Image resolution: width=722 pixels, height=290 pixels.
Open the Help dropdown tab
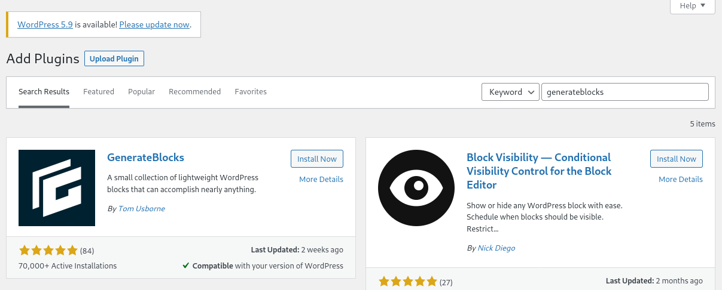[x=693, y=6]
